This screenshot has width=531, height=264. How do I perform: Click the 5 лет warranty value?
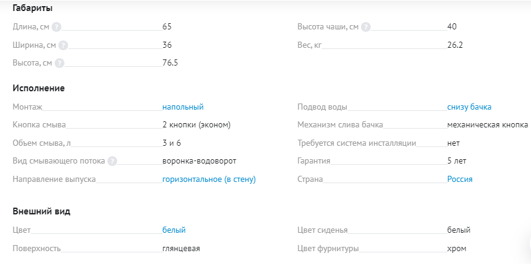click(x=457, y=161)
